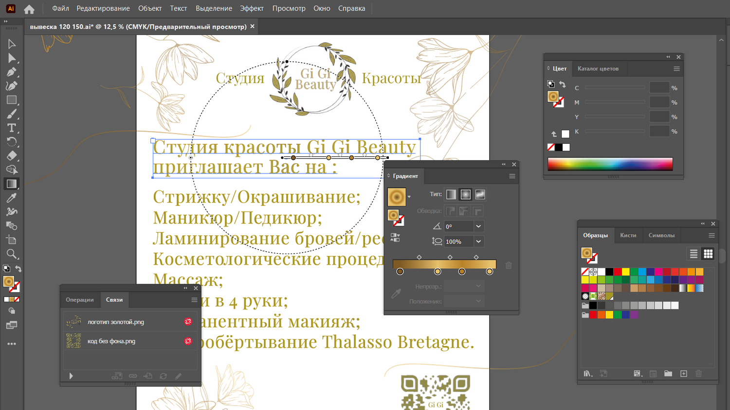Select the Pen tool
This screenshot has height=410, width=730.
(x=12, y=72)
